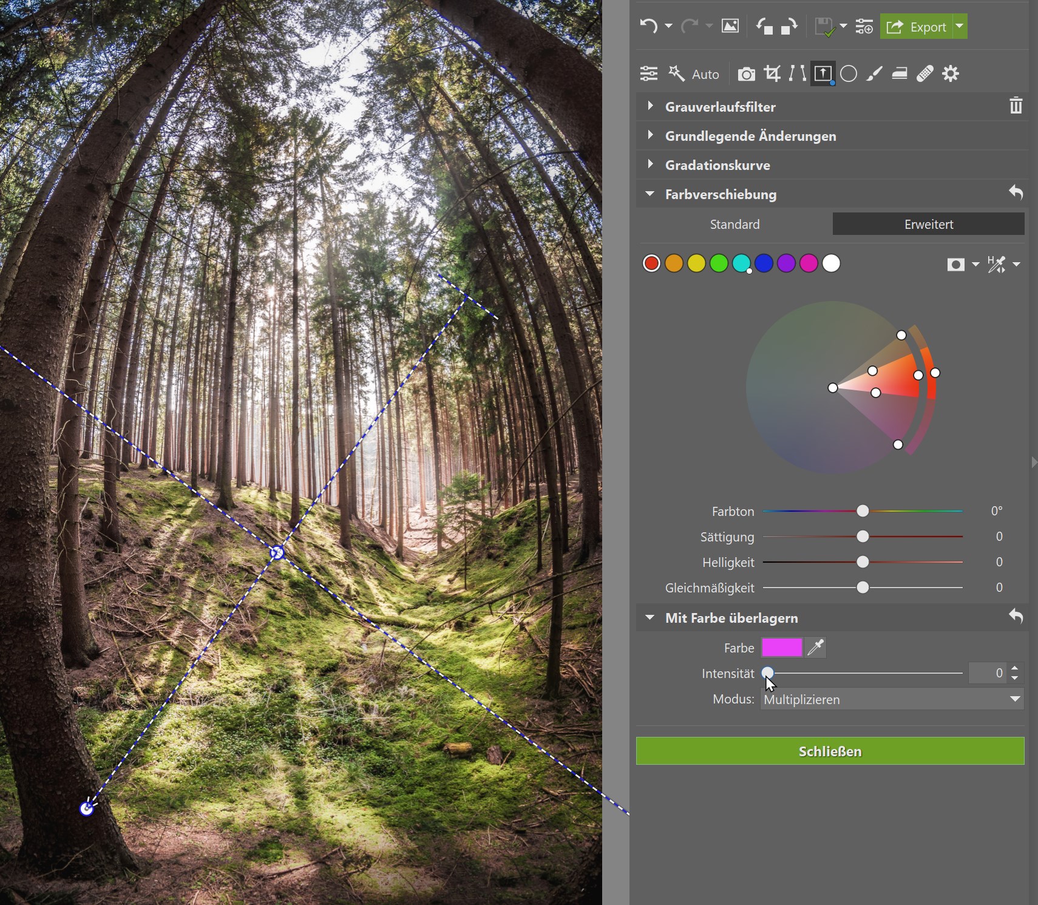Click the Helligkeit slider handle

click(863, 562)
